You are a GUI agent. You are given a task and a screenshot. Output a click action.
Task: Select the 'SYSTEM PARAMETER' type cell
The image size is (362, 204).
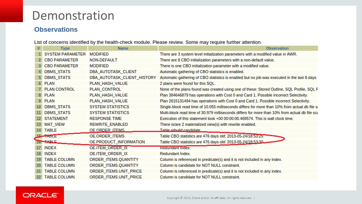65,54
